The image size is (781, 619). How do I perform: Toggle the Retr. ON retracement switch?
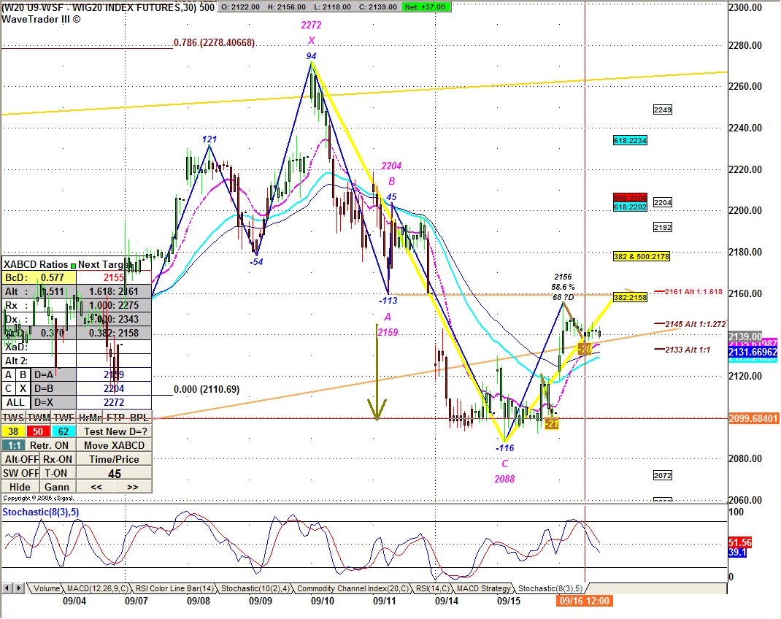point(51,445)
